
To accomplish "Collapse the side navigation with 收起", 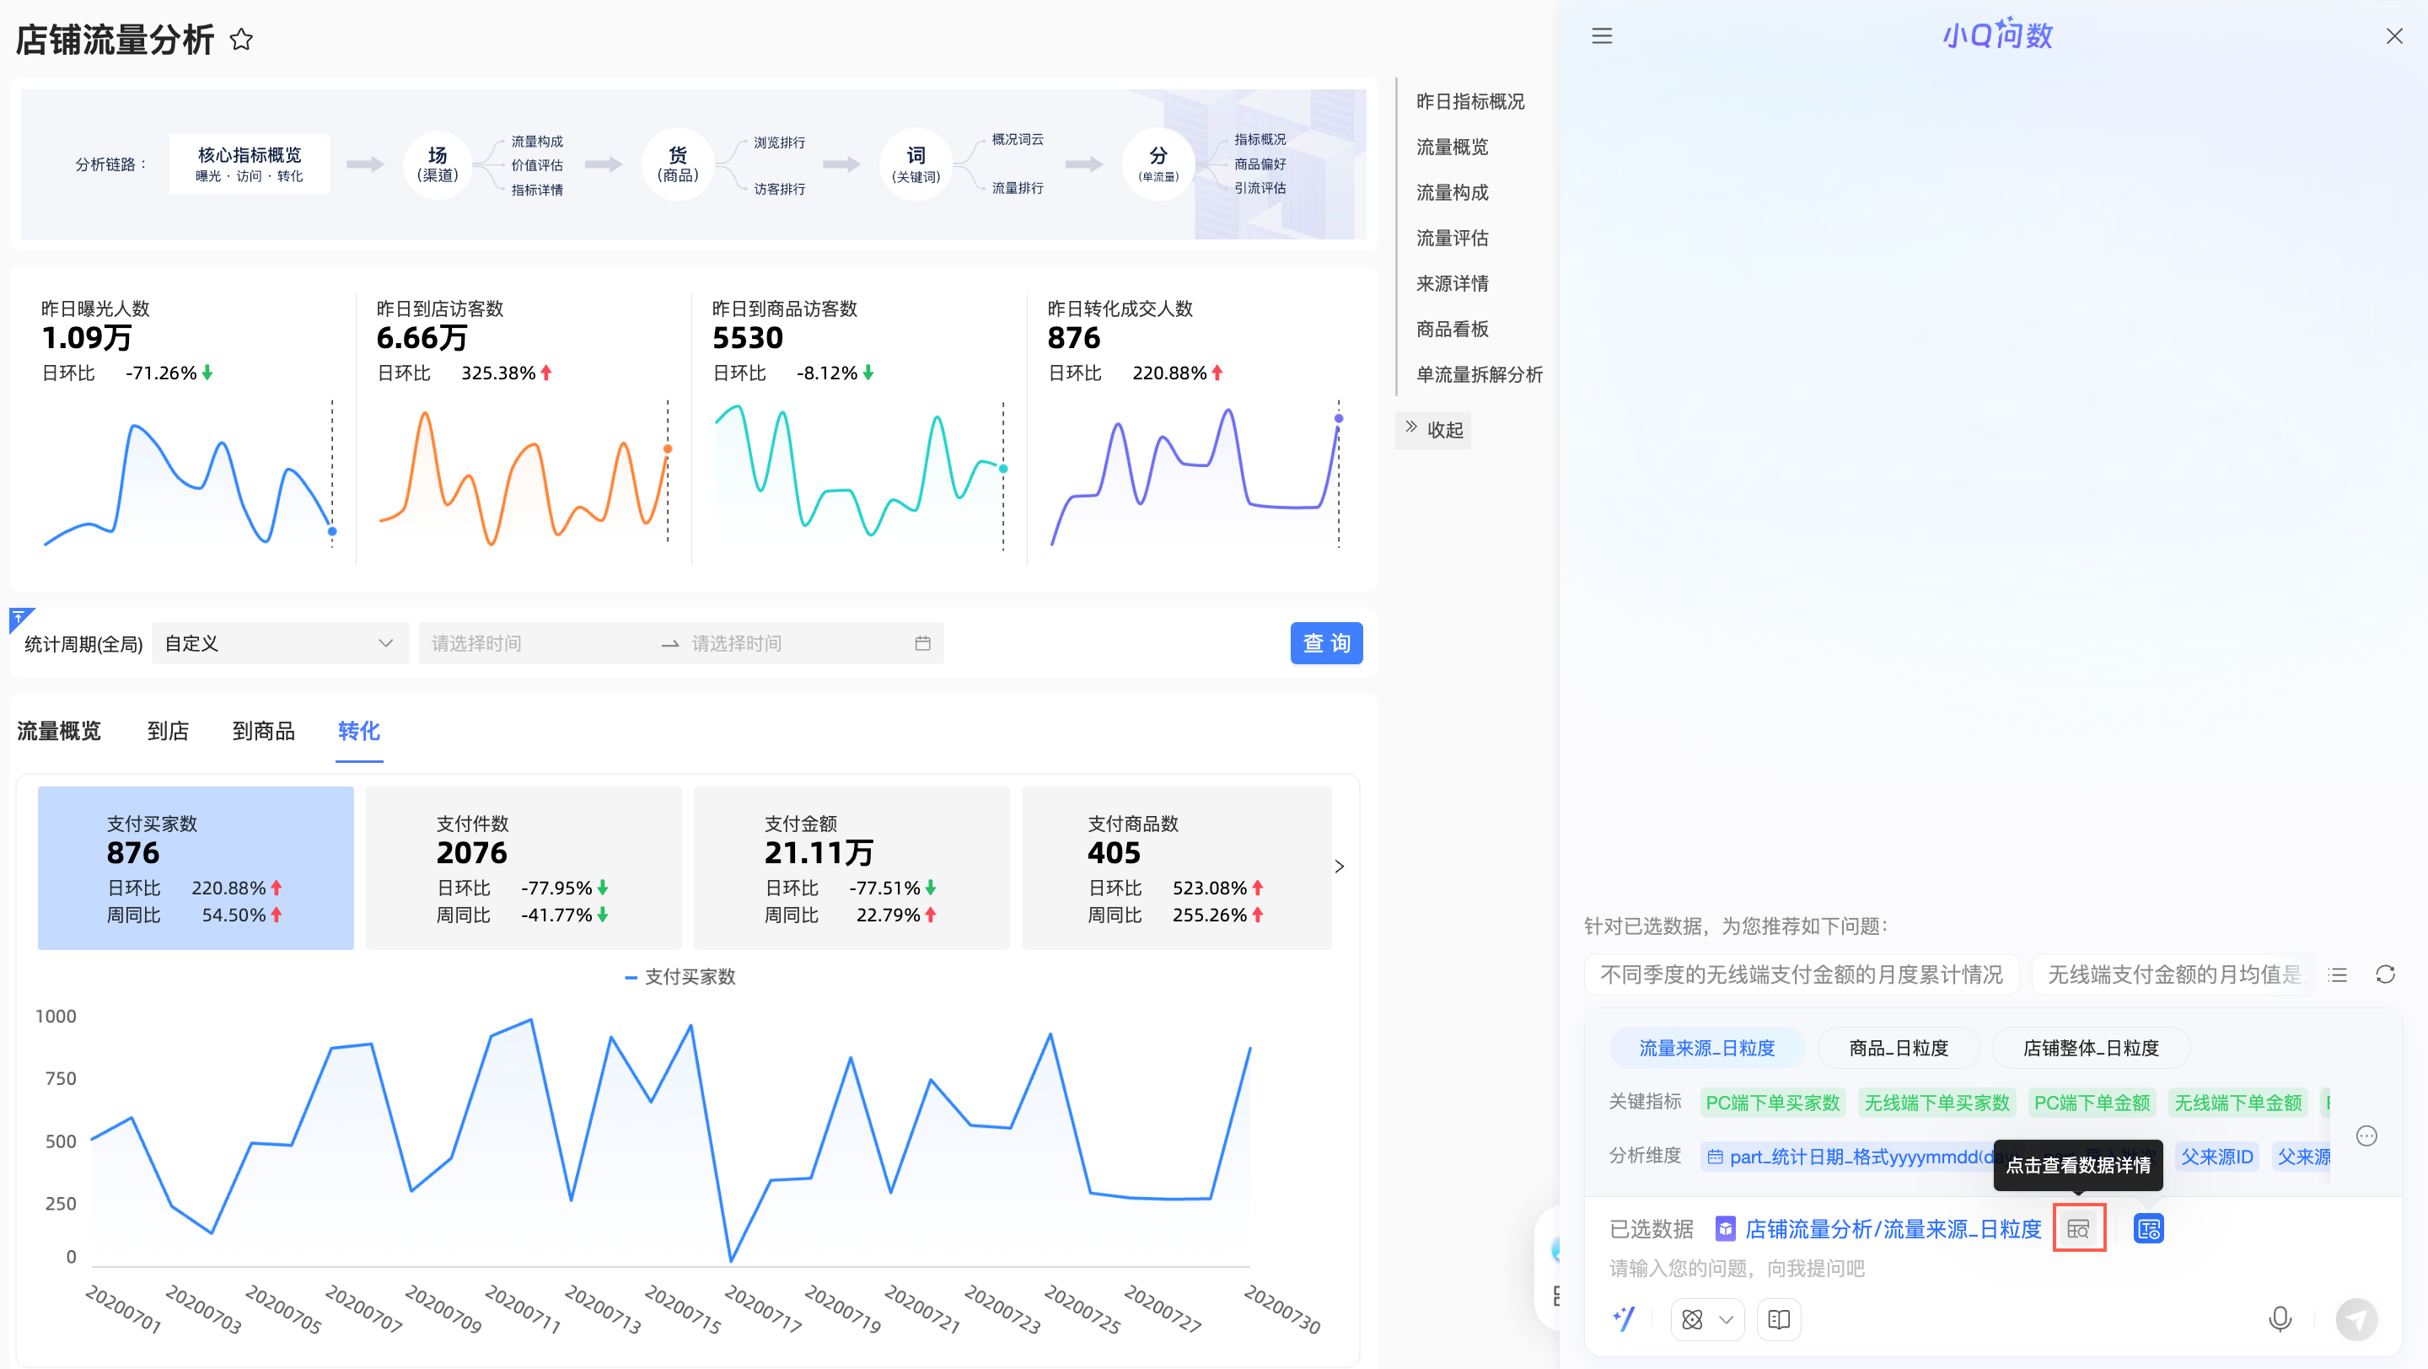I will [x=1433, y=430].
